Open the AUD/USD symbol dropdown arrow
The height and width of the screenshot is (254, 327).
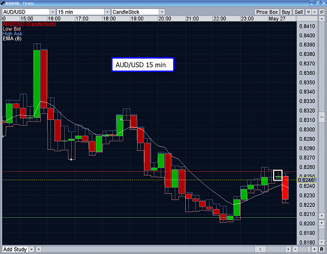[52, 12]
